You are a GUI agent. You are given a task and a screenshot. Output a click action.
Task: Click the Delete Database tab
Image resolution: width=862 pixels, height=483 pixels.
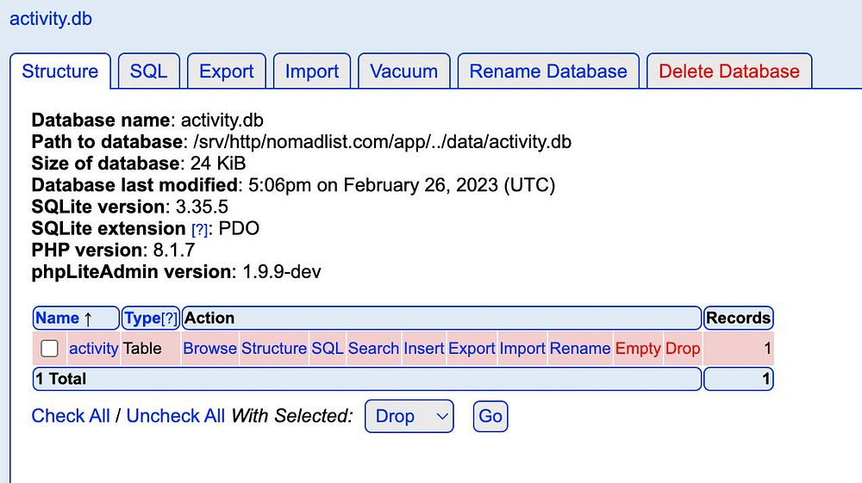tap(729, 71)
